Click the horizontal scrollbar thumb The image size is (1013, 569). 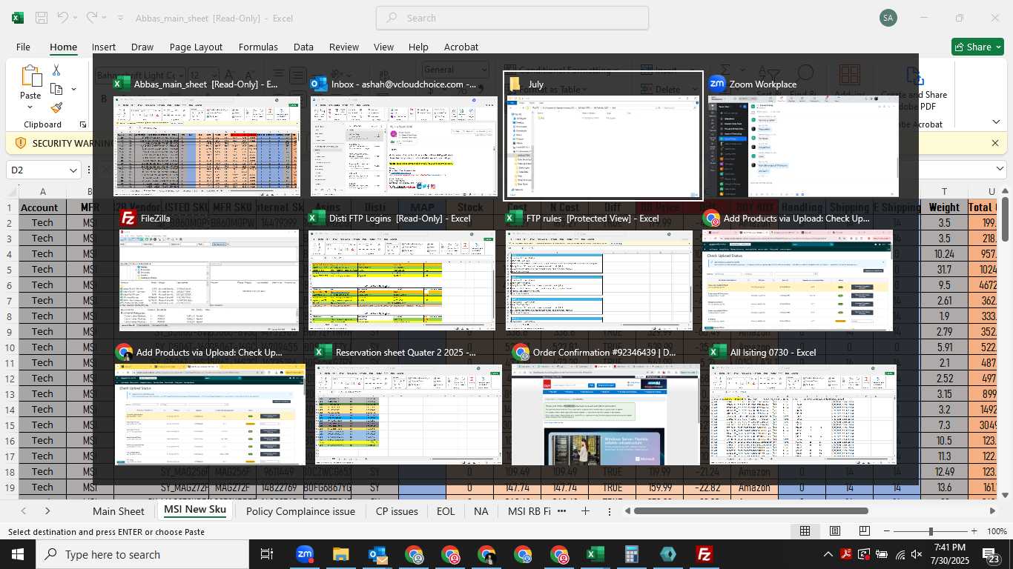tap(750, 510)
